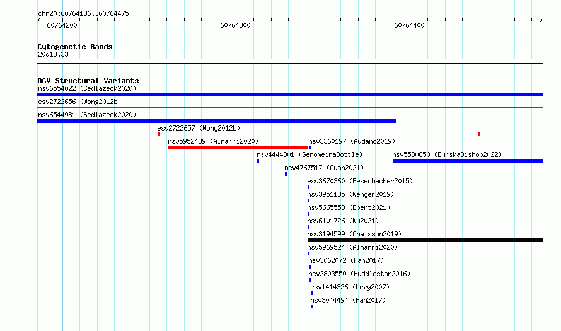Click the 60764200 ruler position label
The width and height of the screenshot is (561, 331).
click(x=62, y=25)
